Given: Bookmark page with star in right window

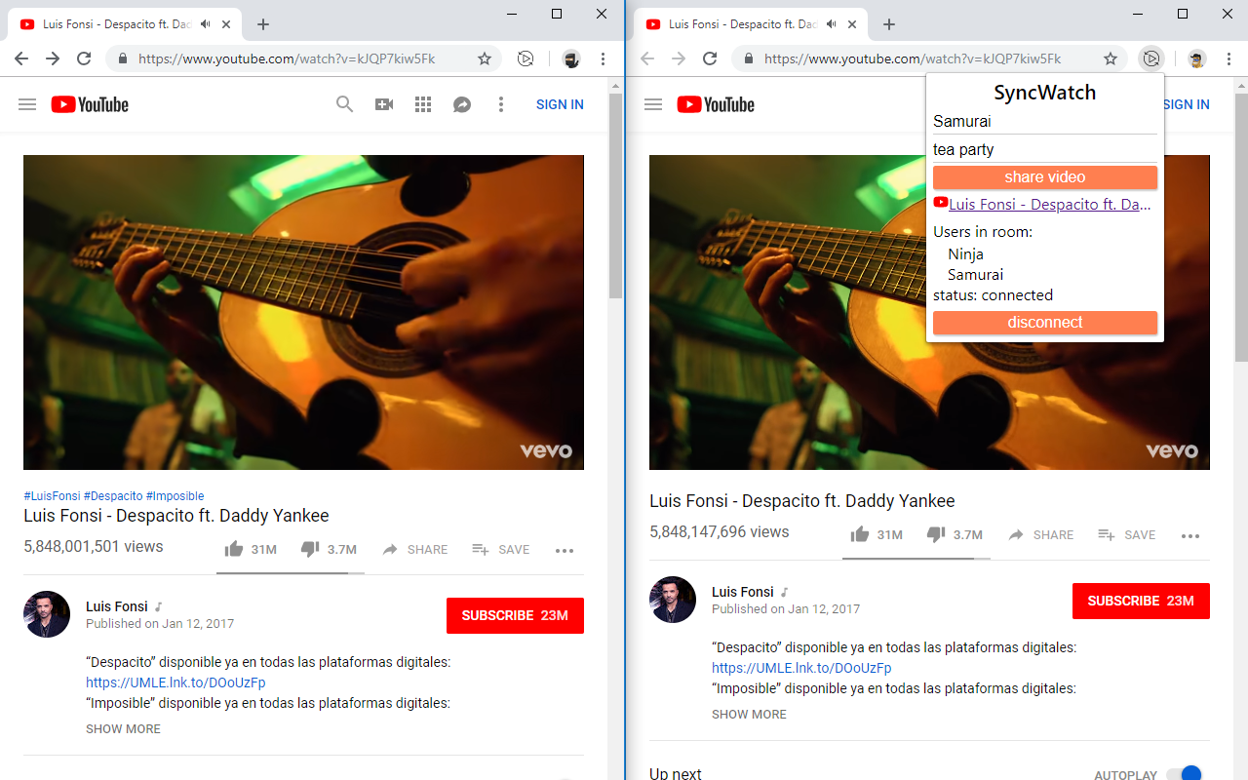Looking at the screenshot, I should point(1111,58).
